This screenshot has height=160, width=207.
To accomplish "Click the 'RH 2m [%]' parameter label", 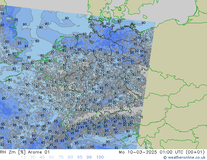I will pos(13,152).
